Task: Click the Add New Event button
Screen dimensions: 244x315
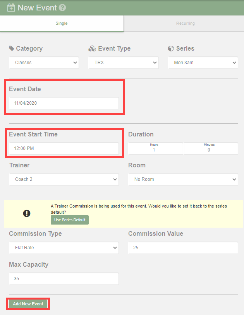Action: (28, 304)
